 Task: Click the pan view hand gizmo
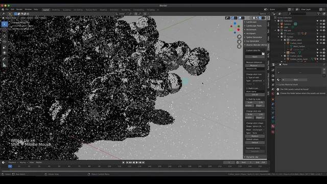click(x=239, y=42)
